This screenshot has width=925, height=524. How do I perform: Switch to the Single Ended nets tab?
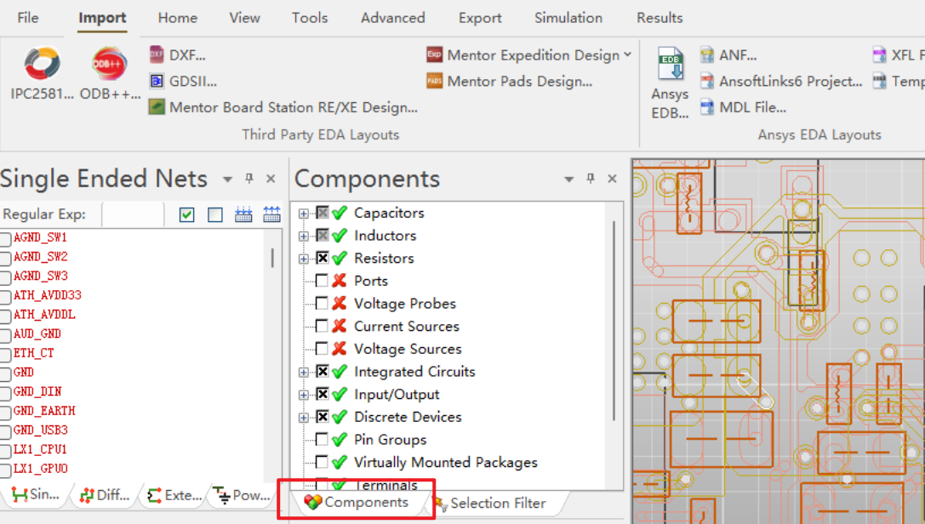click(x=36, y=495)
